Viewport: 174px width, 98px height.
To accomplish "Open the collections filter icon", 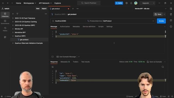I will click(x=17, y=14).
